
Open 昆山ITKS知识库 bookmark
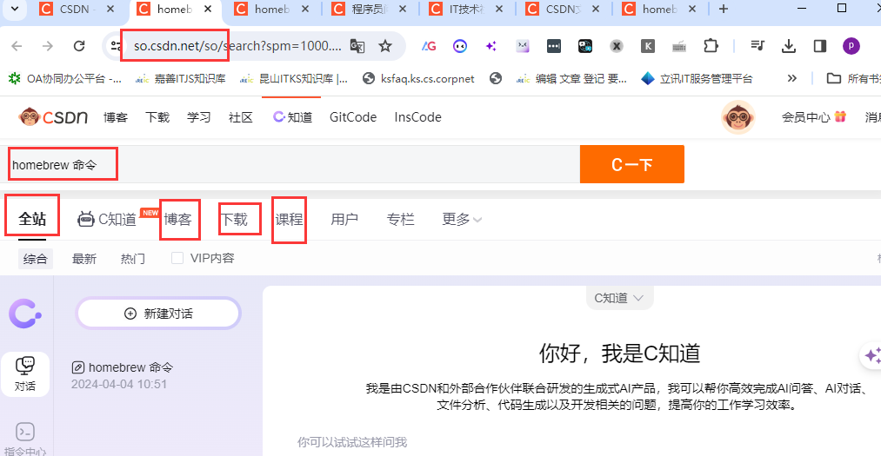tap(294, 78)
